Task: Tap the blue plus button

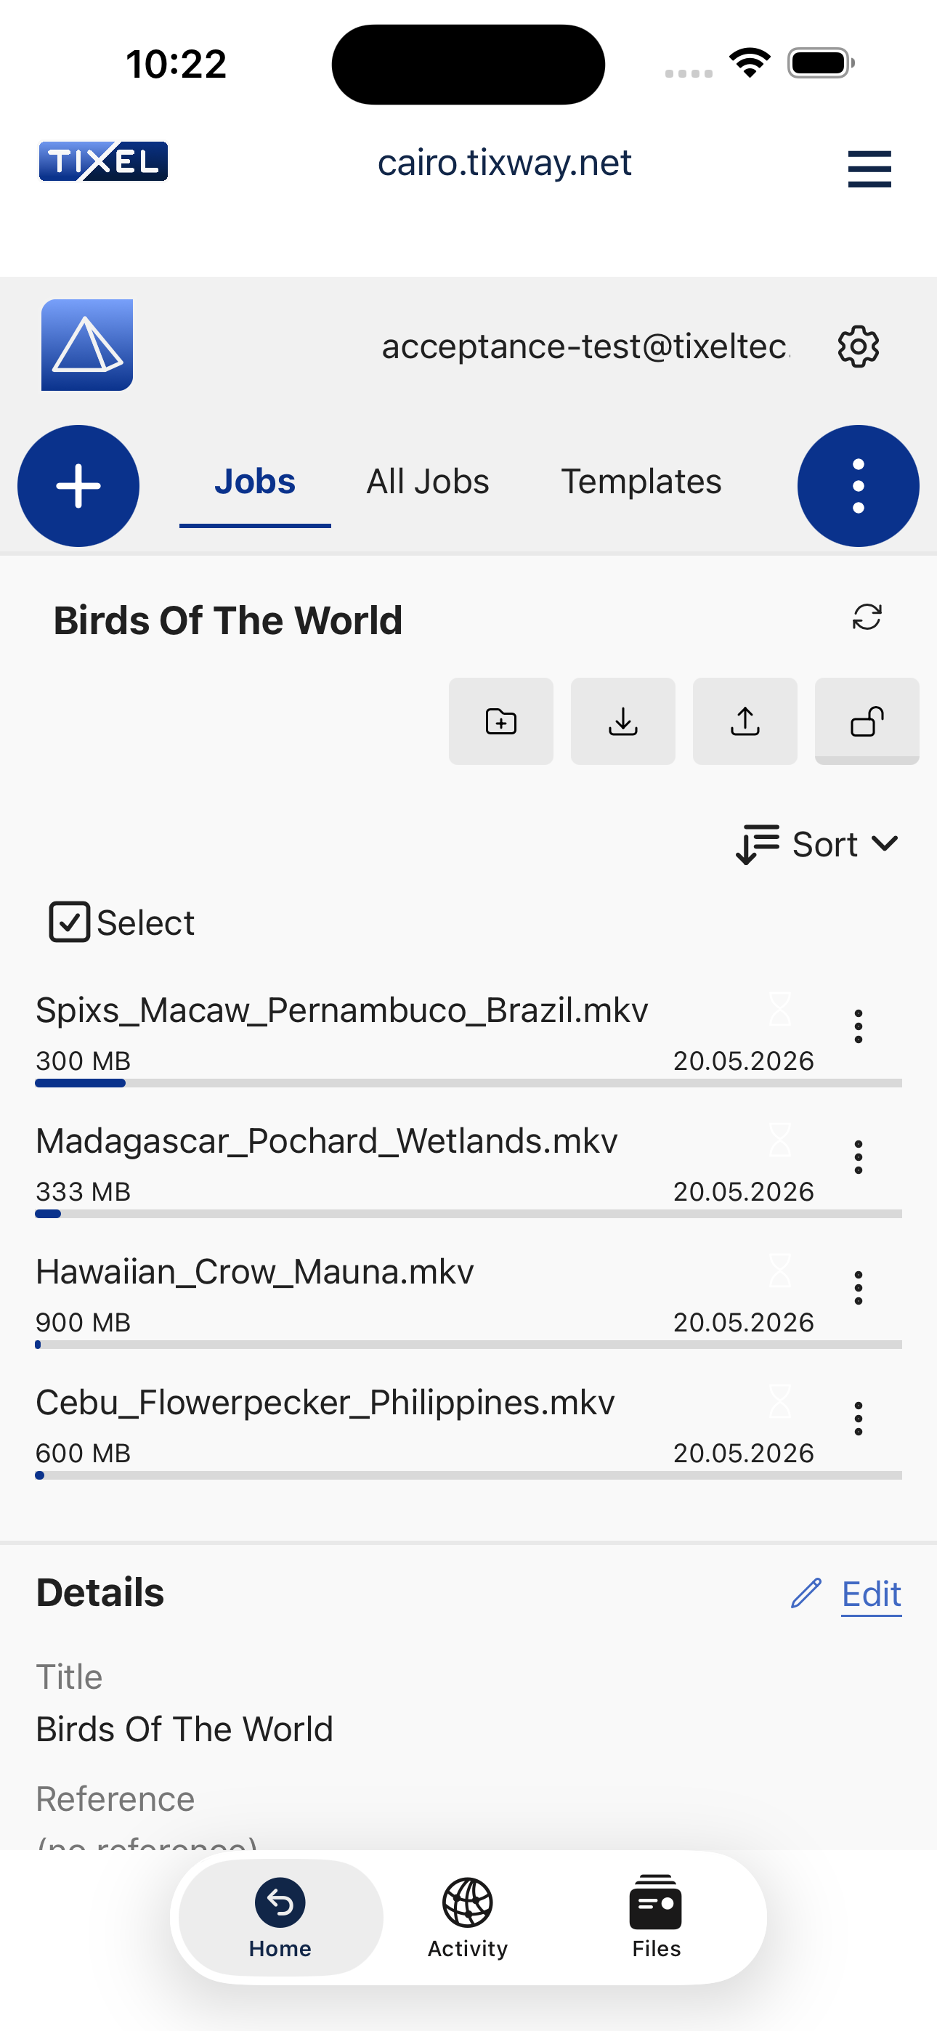Action: pyautogui.click(x=78, y=486)
